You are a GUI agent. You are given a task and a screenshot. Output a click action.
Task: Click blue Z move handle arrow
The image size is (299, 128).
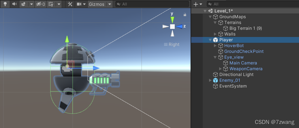pyautogui.click(x=96, y=68)
